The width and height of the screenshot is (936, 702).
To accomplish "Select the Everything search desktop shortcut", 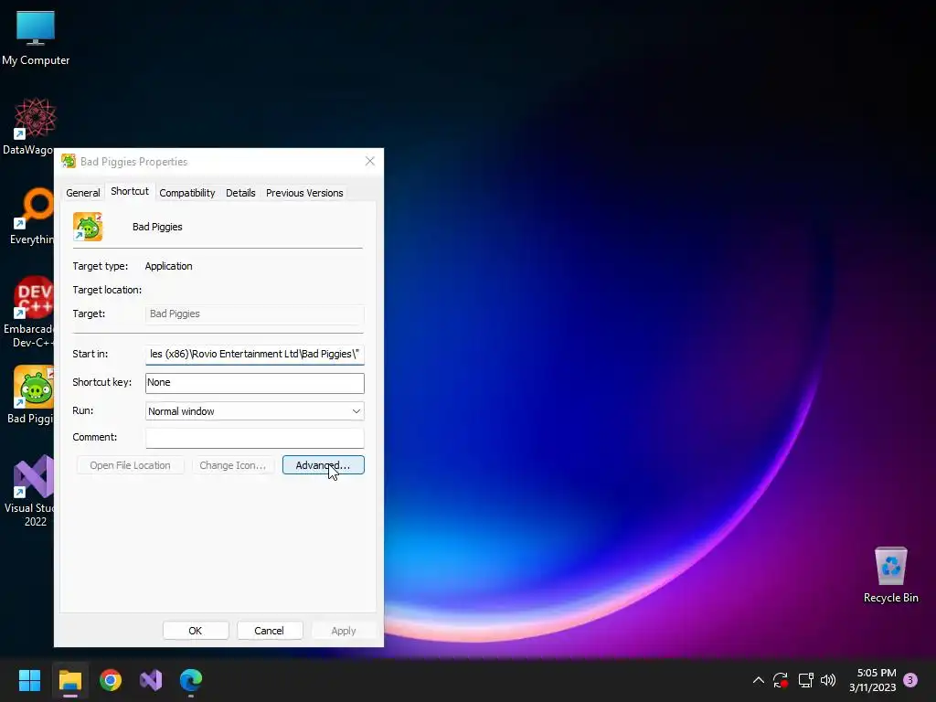I will (31, 216).
